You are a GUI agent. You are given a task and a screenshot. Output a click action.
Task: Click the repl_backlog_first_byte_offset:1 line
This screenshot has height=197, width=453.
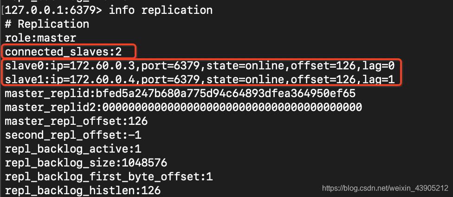109,177
